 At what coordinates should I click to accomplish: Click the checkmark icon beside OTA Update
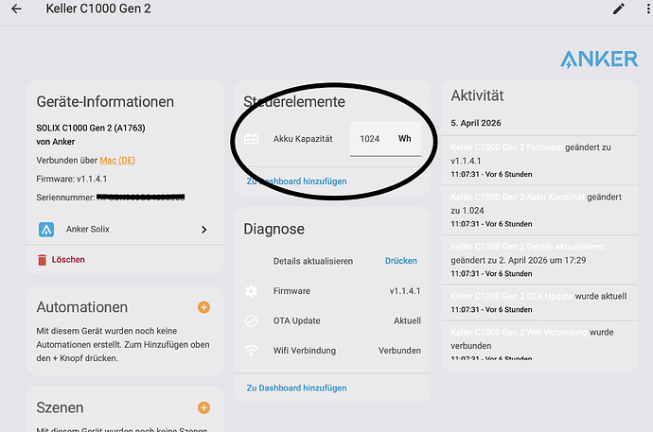click(251, 321)
